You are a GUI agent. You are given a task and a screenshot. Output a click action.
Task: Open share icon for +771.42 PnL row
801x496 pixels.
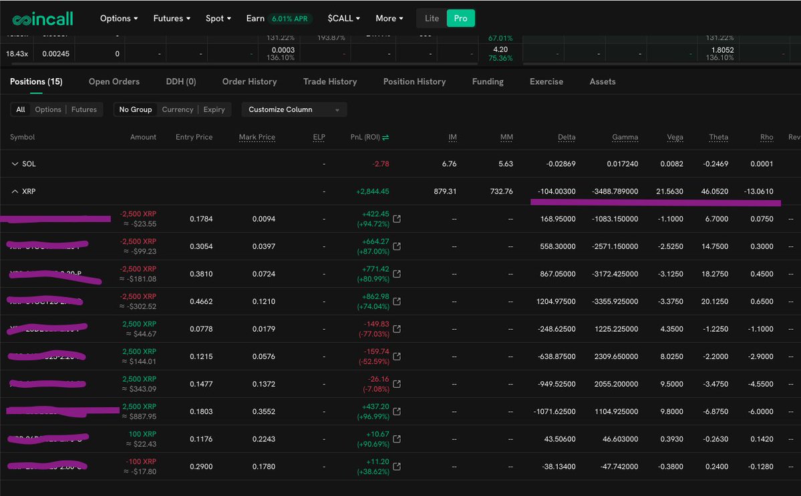[397, 274]
